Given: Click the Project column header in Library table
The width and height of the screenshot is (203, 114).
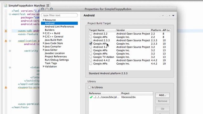Looking at the screenshot, I should (x=137, y=93).
